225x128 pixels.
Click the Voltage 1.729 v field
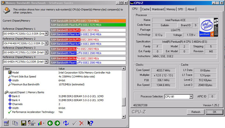191,35
